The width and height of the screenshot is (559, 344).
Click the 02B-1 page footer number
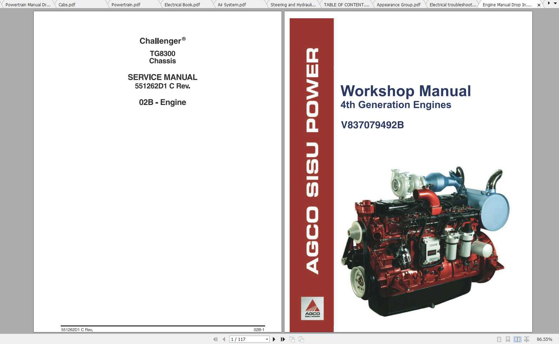tap(259, 330)
